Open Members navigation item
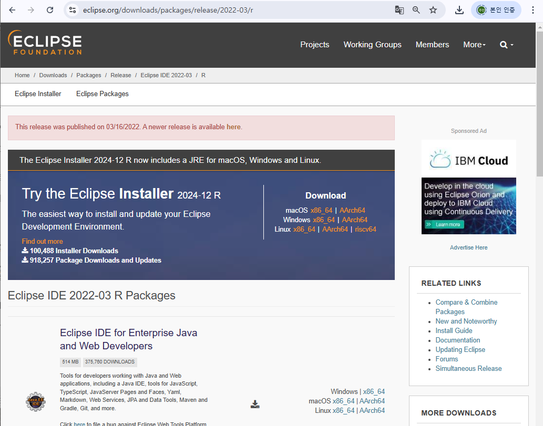This screenshot has height=426, width=543. [x=432, y=45]
